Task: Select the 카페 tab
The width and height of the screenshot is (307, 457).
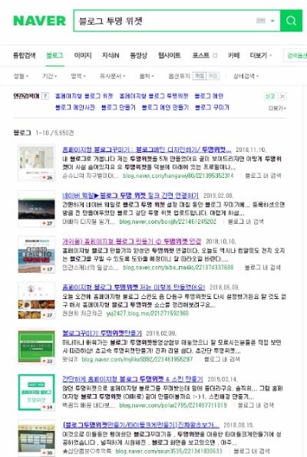Action: (233, 55)
